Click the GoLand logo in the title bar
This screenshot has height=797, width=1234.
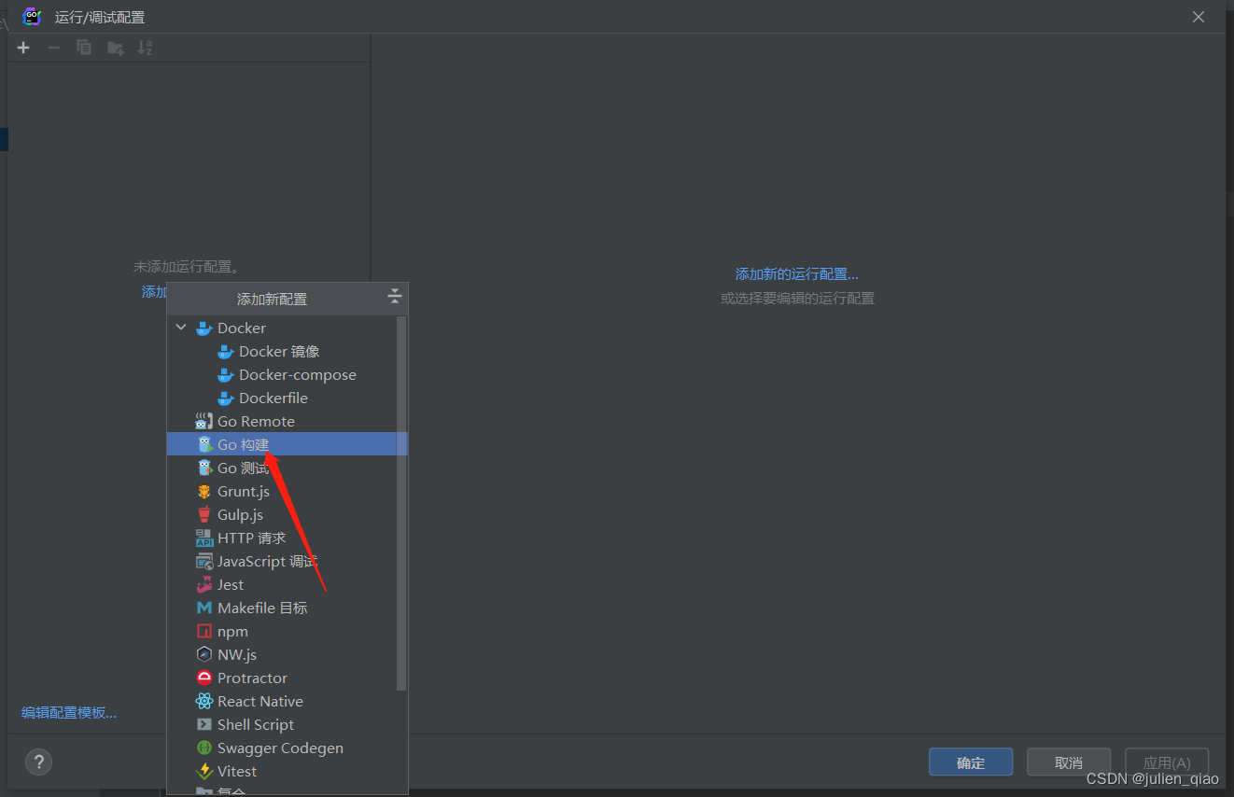tap(32, 16)
